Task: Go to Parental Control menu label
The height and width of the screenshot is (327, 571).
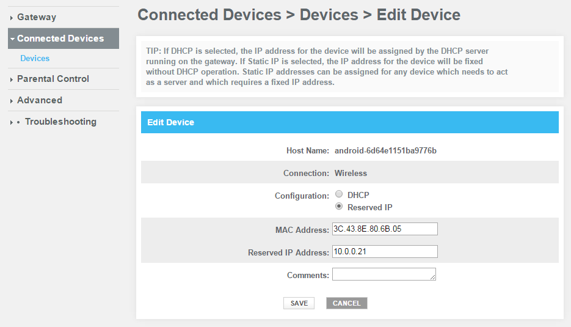Action: (53, 79)
